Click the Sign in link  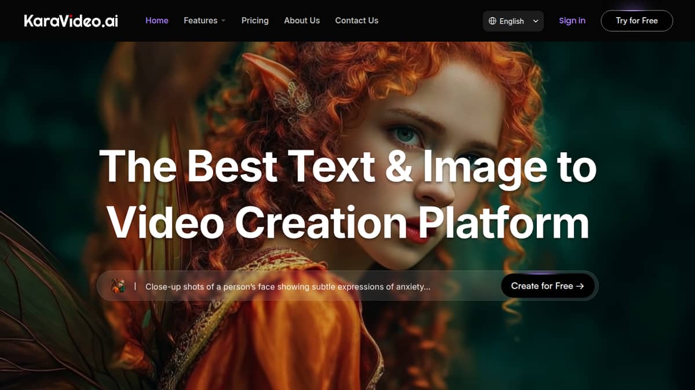point(572,20)
